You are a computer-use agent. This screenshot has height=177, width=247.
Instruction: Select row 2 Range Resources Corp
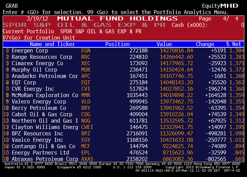[123, 57]
